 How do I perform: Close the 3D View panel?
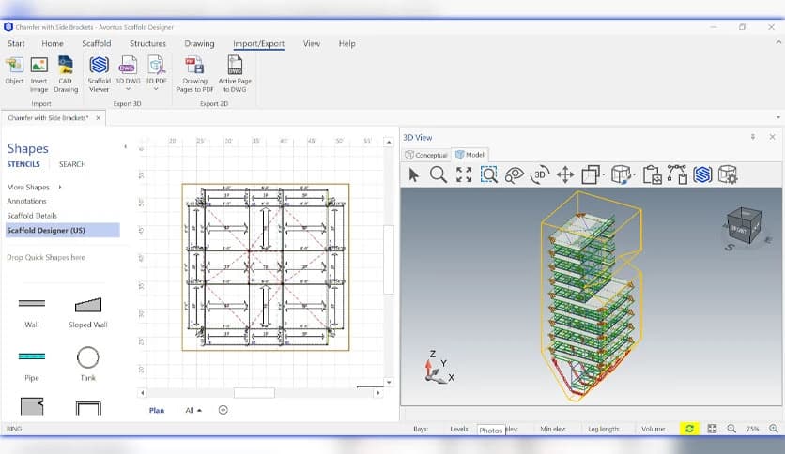tap(772, 137)
